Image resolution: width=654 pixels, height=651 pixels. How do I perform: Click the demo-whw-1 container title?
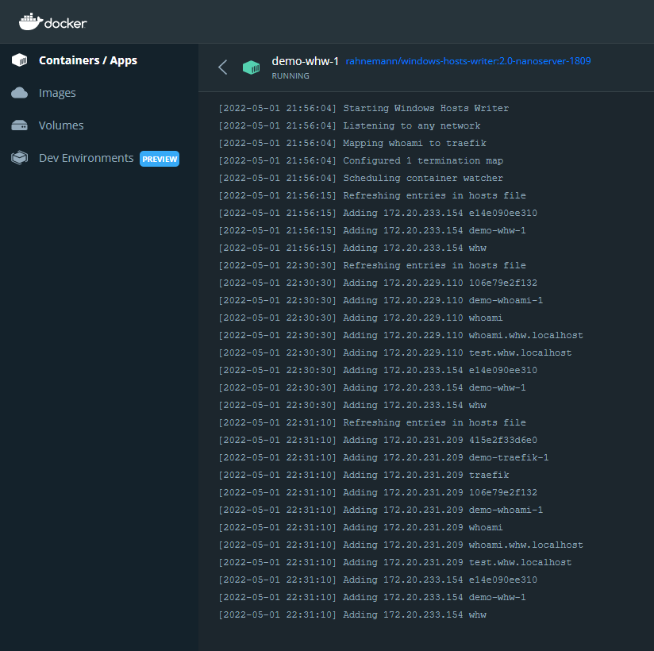click(x=305, y=61)
